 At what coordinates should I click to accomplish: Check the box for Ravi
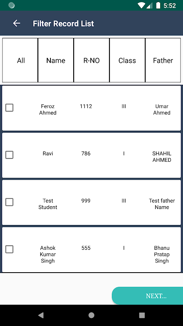(x=9, y=155)
